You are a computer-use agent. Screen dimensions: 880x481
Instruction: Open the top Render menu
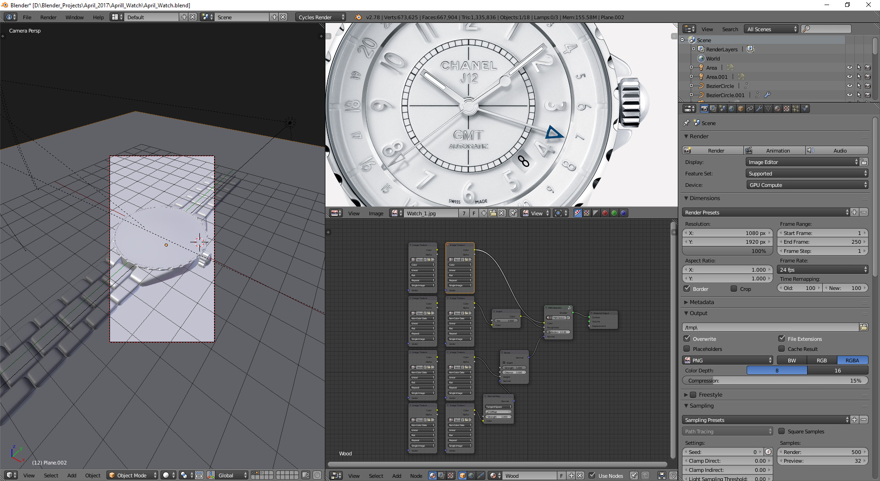click(48, 17)
